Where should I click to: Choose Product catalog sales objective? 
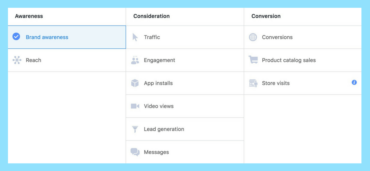[303, 60]
